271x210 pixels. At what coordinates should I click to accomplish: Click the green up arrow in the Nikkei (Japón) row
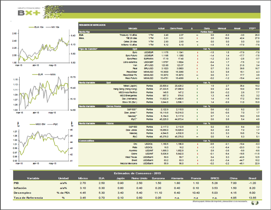[x=197, y=86]
